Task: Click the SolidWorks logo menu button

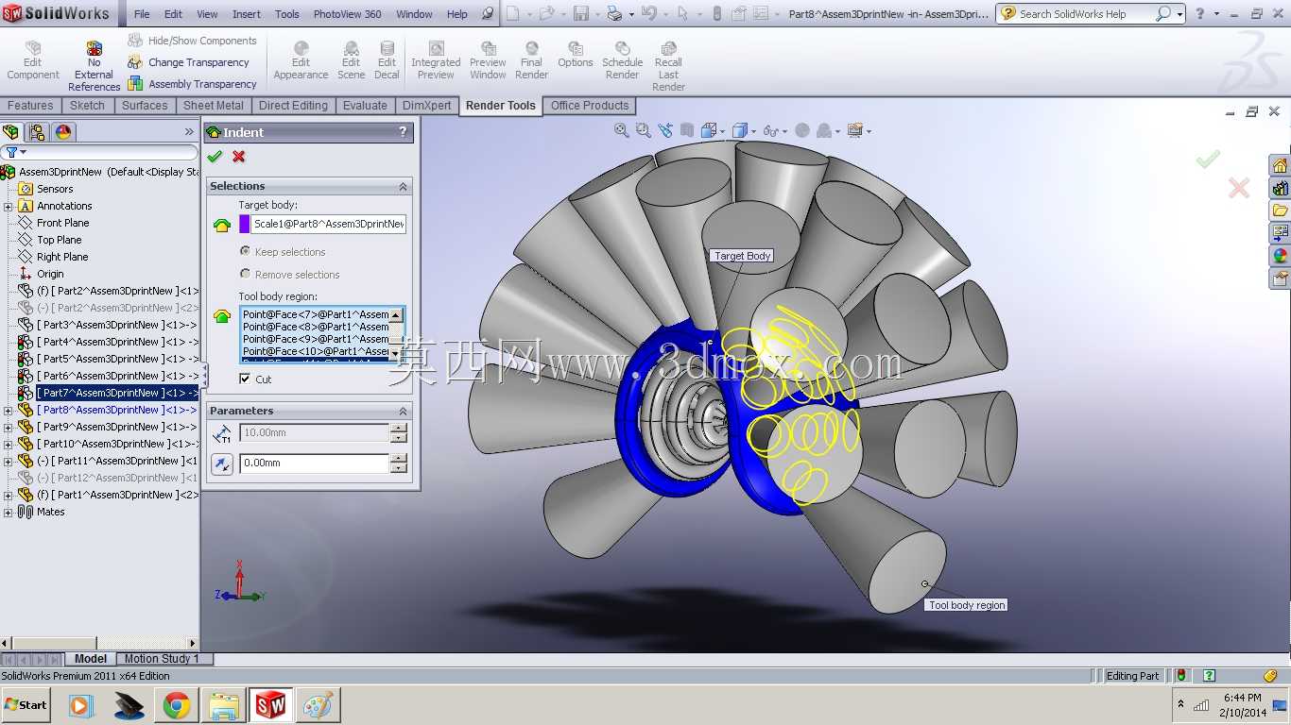Action: click(x=57, y=13)
